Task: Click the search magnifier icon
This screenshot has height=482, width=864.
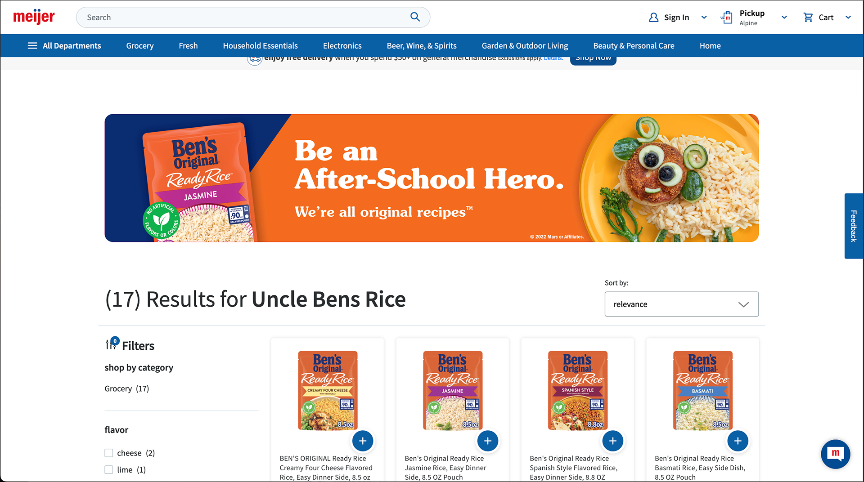Action: tap(415, 17)
